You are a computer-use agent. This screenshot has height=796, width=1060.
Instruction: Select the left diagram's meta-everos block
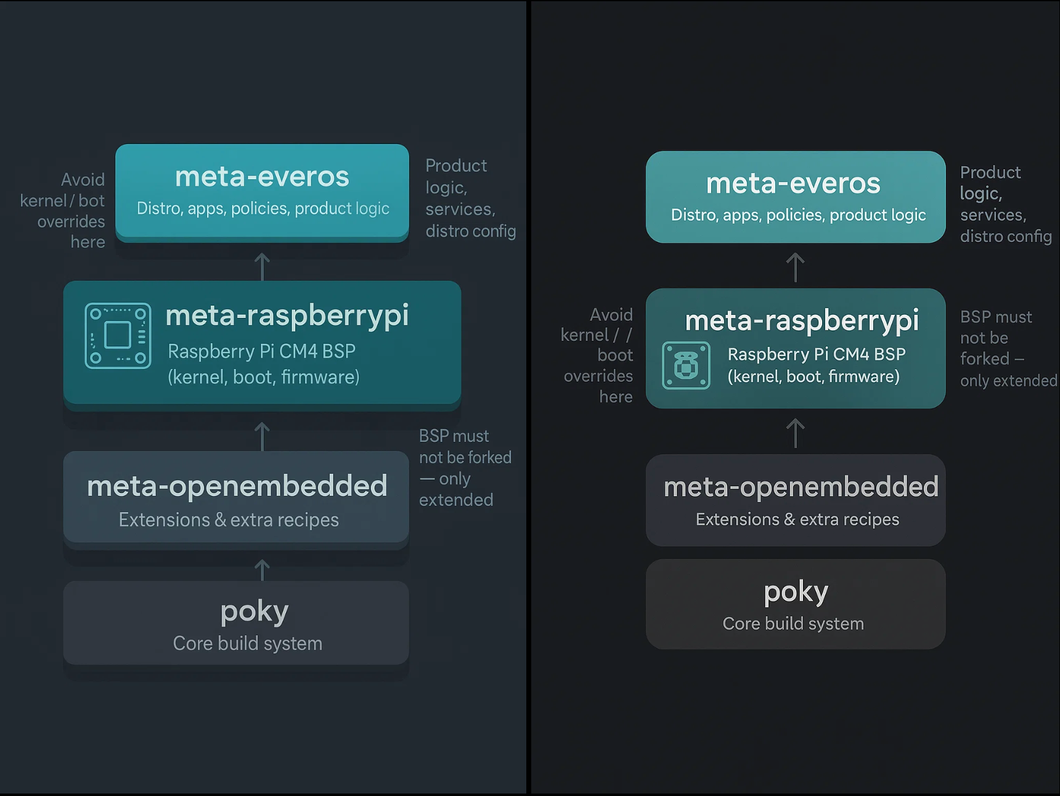pos(262,192)
